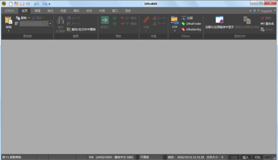This screenshot has width=278, height=160.
Task: Redo the action with the redo arrow
Action: (45, 4)
